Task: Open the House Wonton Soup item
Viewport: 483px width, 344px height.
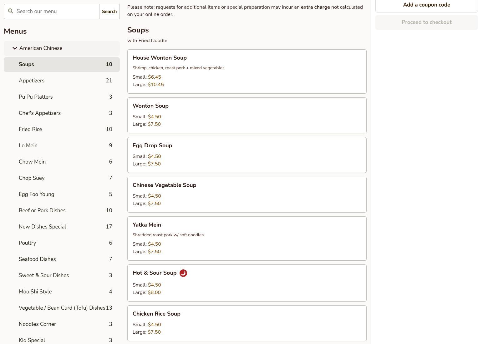Action: (x=247, y=71)
